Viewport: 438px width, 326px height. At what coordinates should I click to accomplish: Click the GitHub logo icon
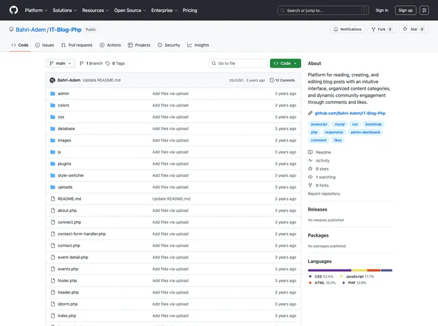[14, 10]
